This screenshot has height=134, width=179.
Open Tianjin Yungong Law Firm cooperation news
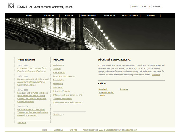(33, 112)
